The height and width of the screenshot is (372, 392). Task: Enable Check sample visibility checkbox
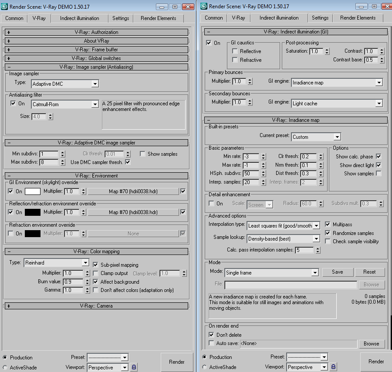[328, 241]
